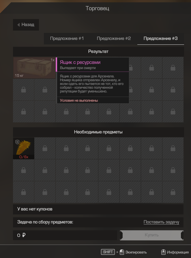Click the Ящик с ресурсами tooltip title
The image size is (191, 258).
point(80,62)
